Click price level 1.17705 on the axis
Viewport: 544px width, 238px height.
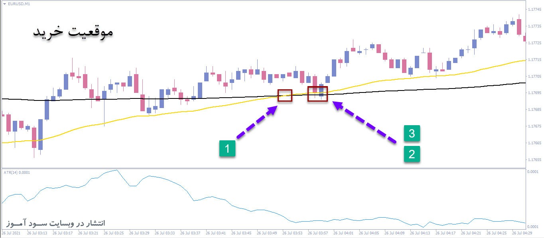tap(534, 76)
